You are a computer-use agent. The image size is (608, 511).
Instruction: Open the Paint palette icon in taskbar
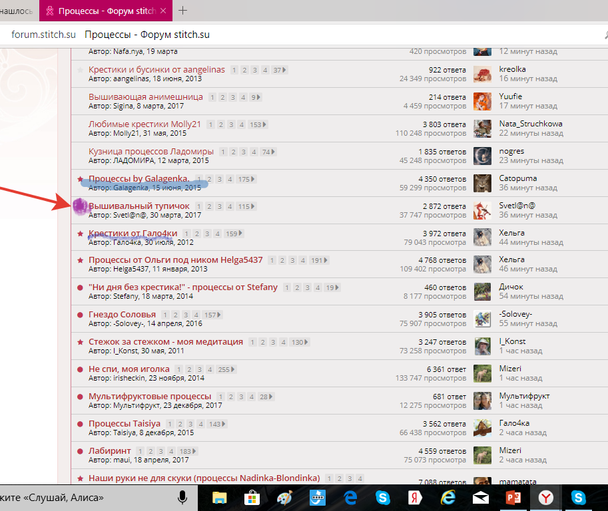click(284, 498)
